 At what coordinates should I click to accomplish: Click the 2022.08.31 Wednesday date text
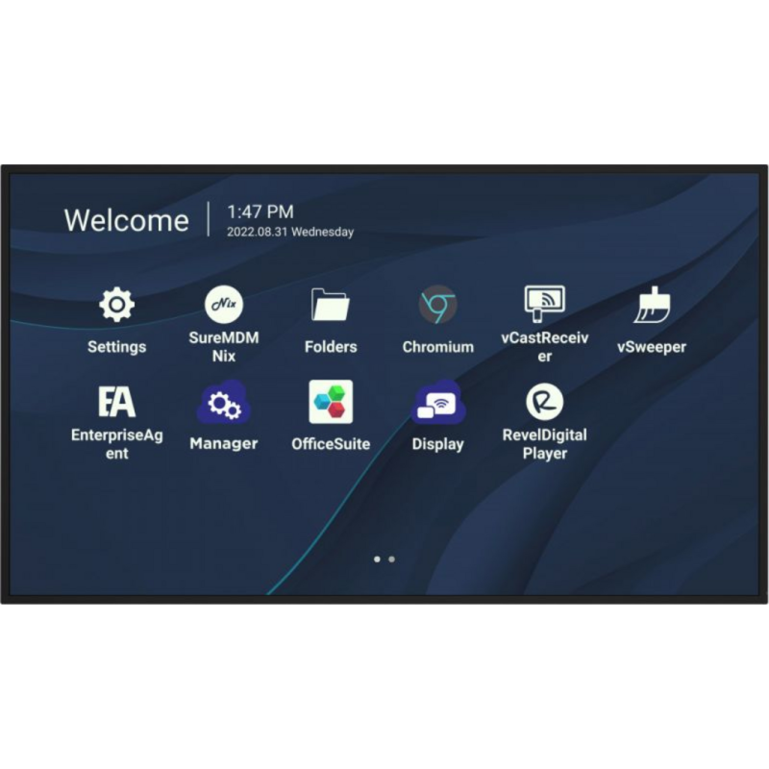click(x=290, y=232)
